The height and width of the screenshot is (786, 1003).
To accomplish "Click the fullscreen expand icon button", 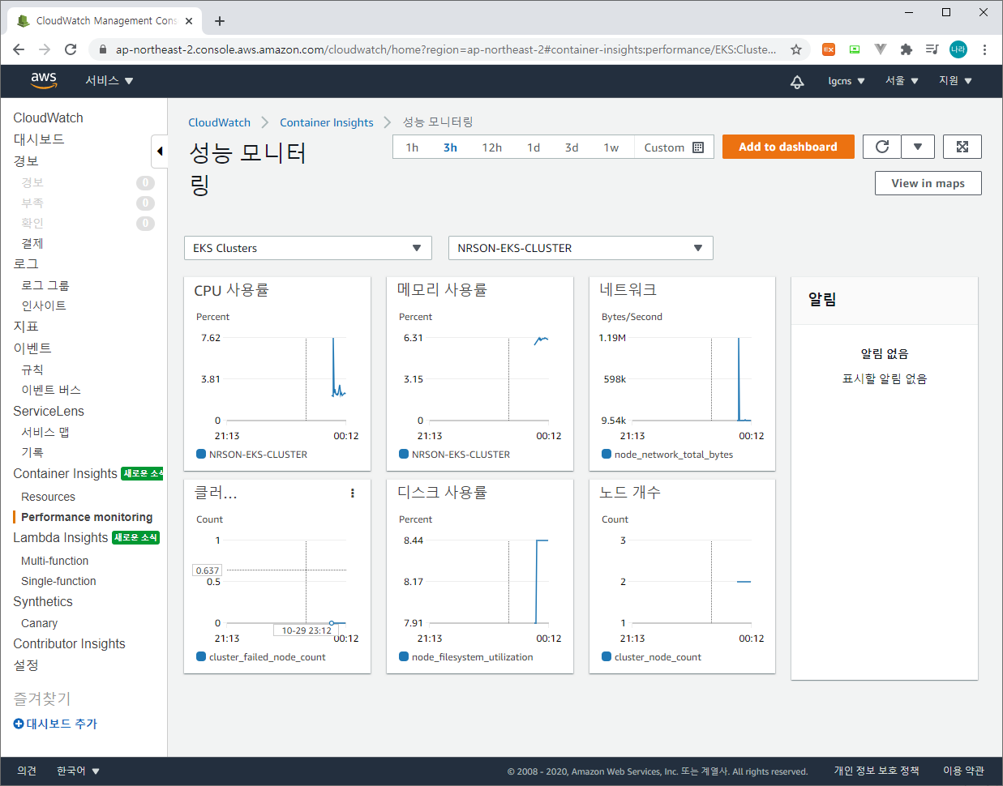I will coord(962,147).
